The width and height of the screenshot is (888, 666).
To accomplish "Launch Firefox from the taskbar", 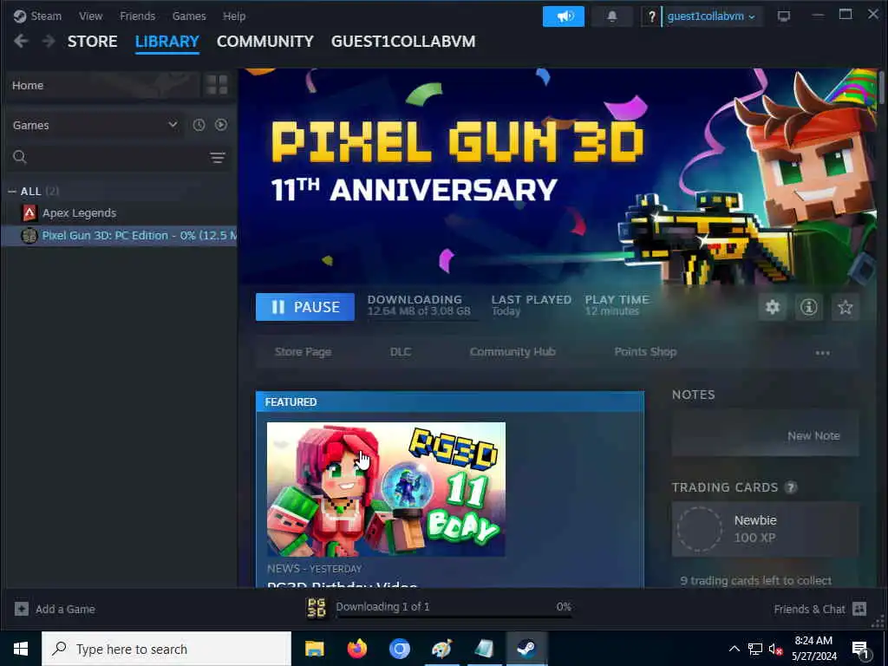I will click(x=356, y=649).
